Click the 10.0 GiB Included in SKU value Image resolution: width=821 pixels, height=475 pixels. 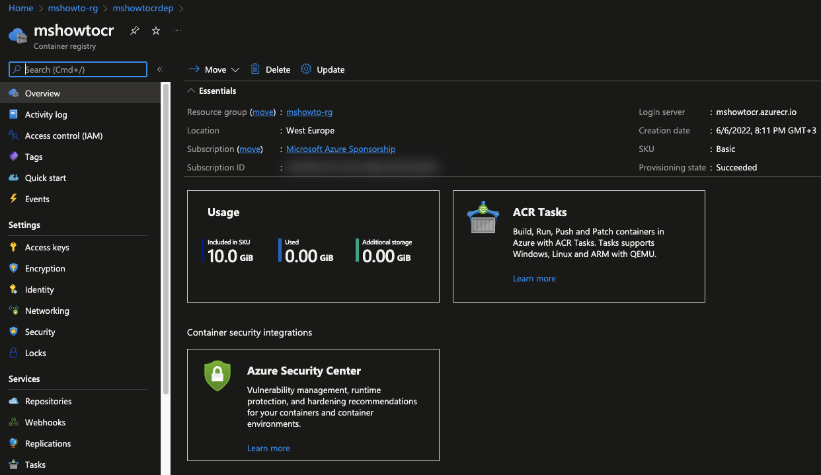click(230, 256)
